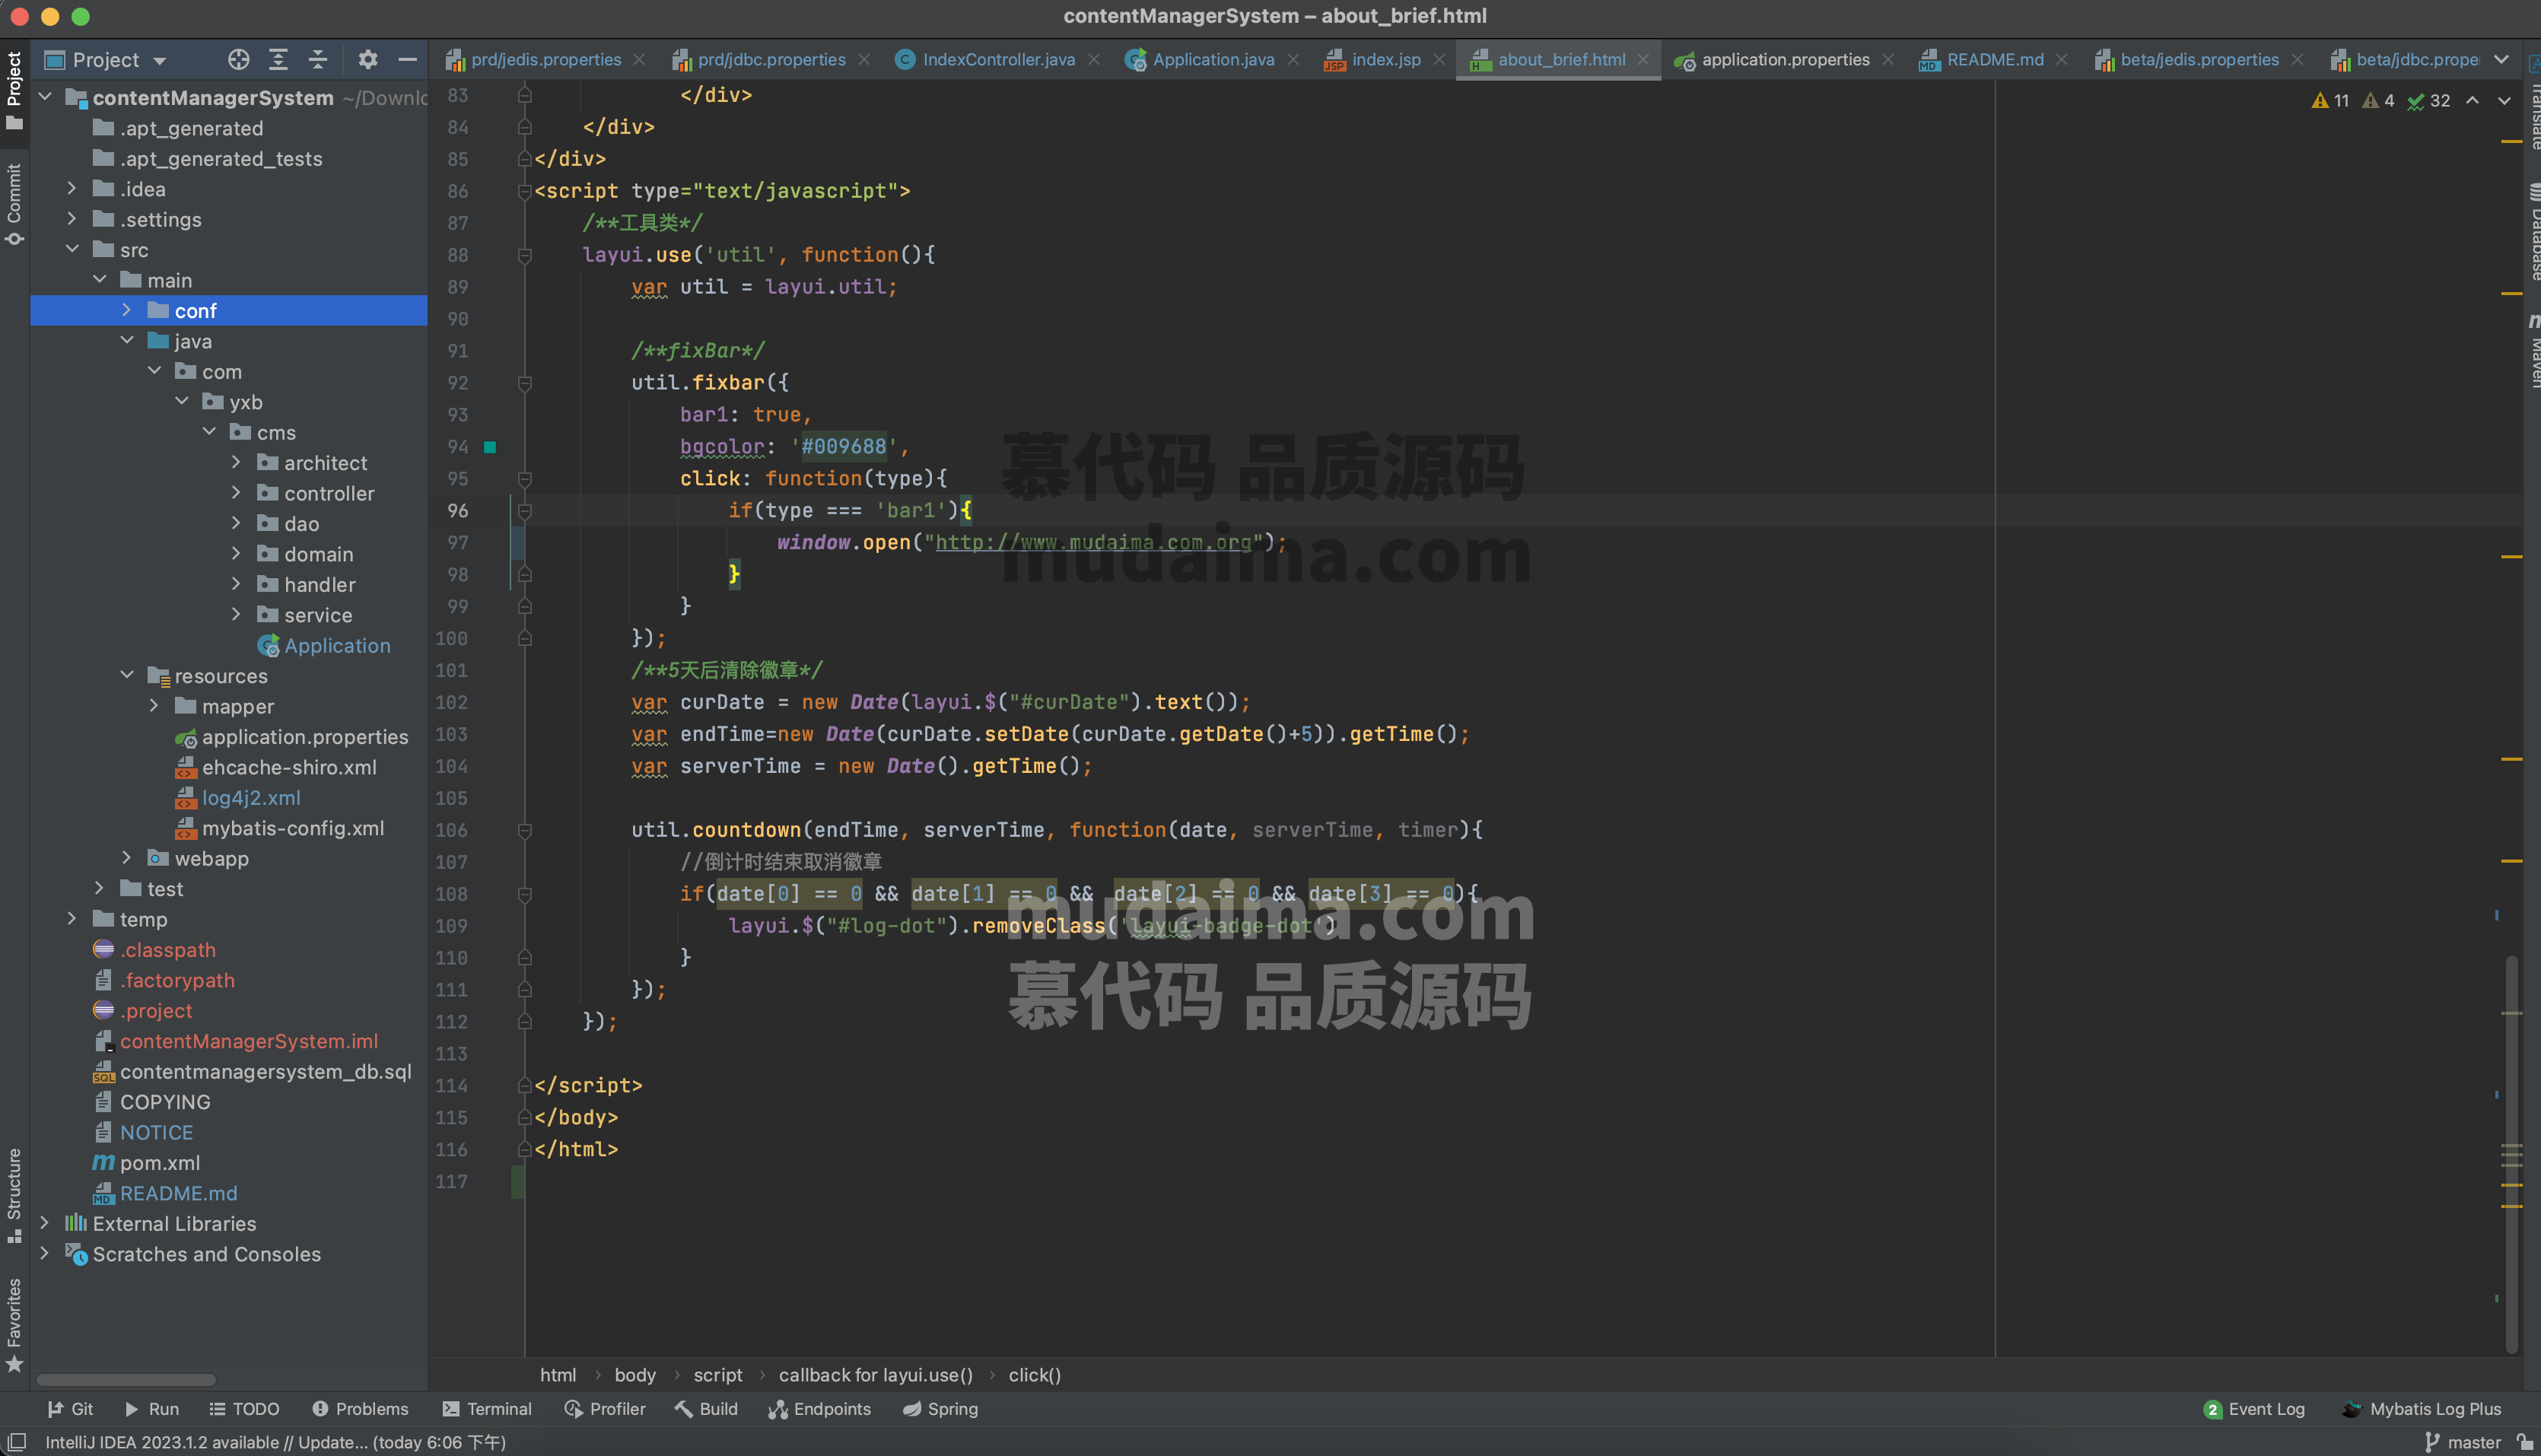Viewport: 2541px width, 1456px height.
Task: Go to next highlighted error arrow
Action: pyautogui.click(x=2504, y=100)
